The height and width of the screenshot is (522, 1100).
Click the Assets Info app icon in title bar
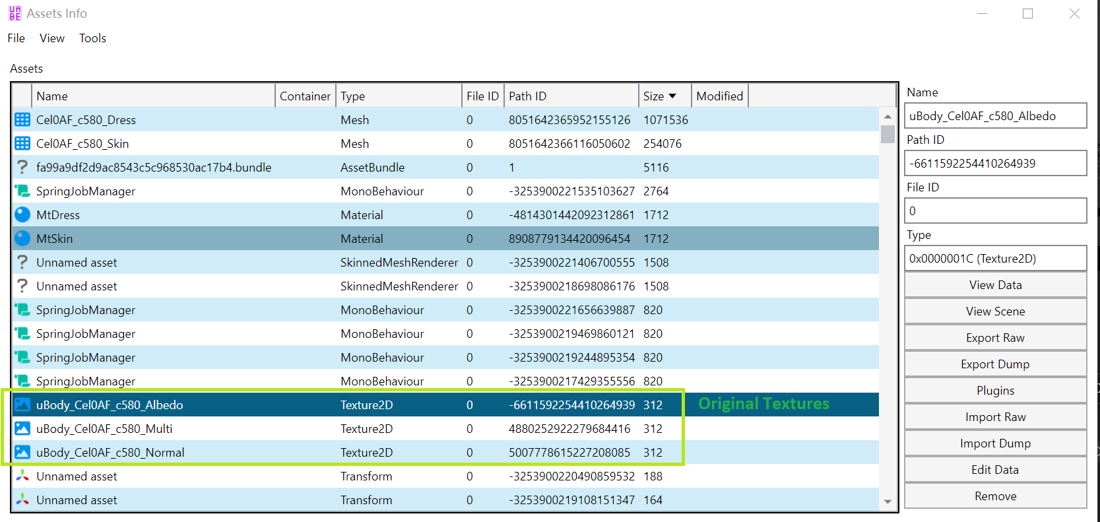pyautogui.click(x=15, y=13)
